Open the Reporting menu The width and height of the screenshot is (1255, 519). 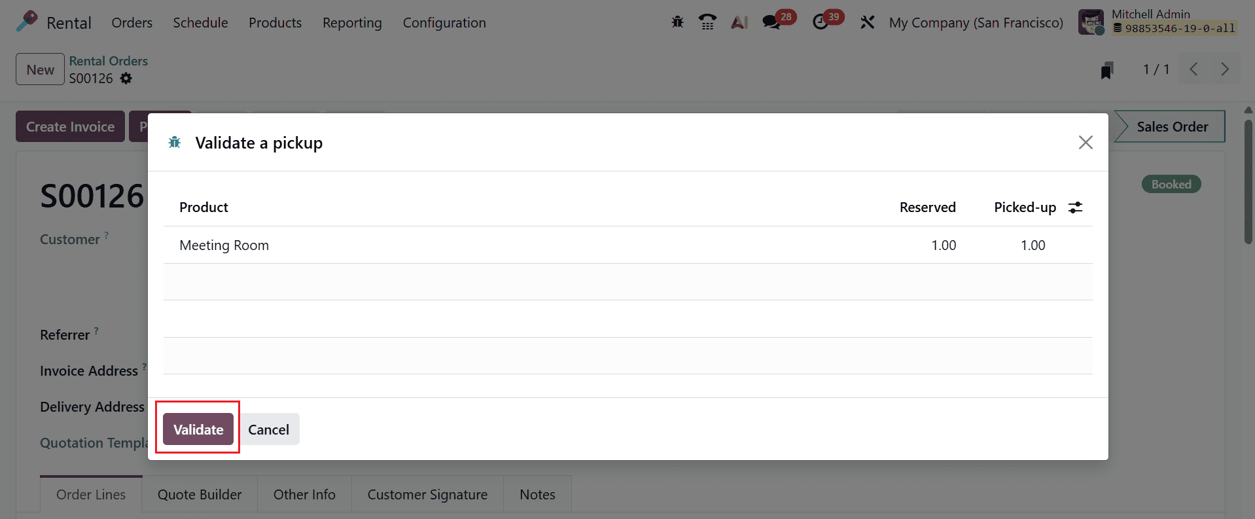point(352,23)
